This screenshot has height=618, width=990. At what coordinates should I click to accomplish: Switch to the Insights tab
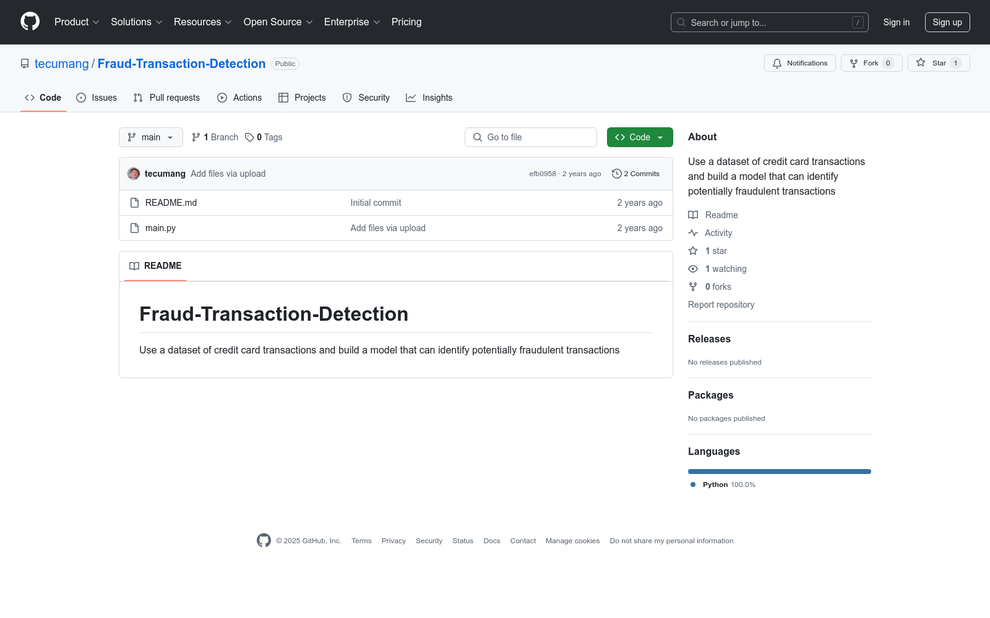(x=429, y=98)
